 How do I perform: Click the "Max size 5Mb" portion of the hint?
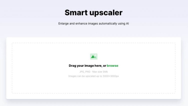click(x=100, y=72)
